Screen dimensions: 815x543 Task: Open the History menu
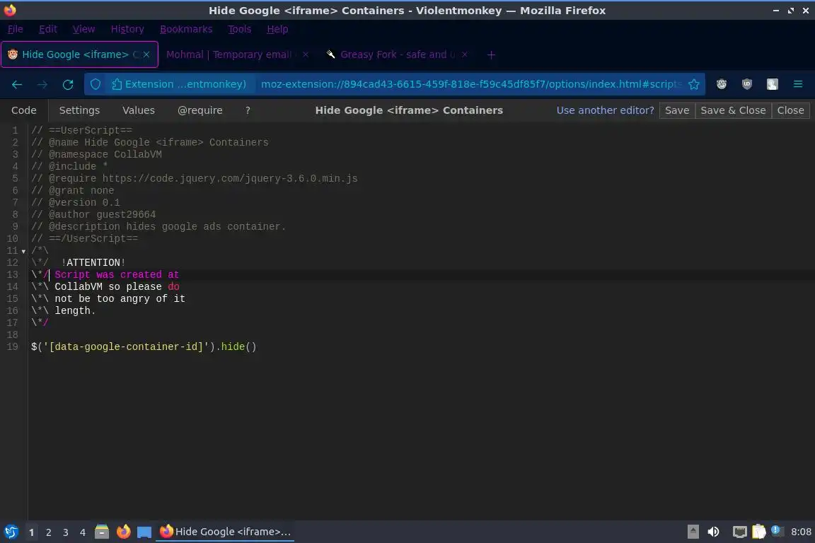tap(127, 29)
